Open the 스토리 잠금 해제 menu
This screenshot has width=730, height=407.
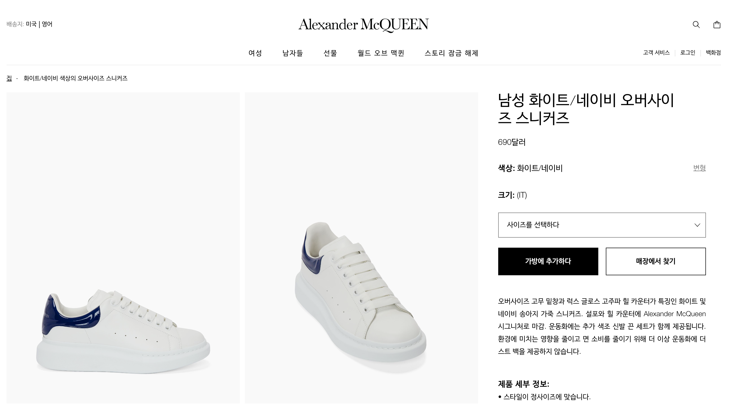coord(451,53)
